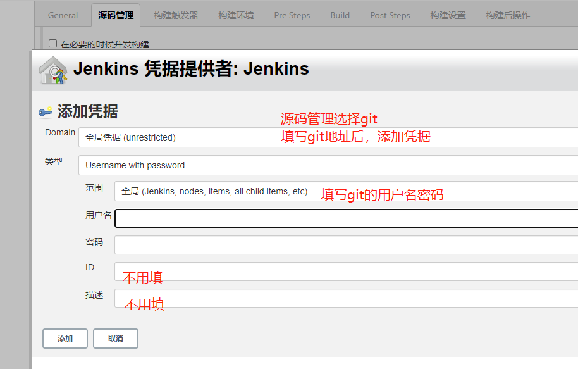578x369 pixels.
Task: Switch to the 构建设置 tab
Action: click(448, 15)
